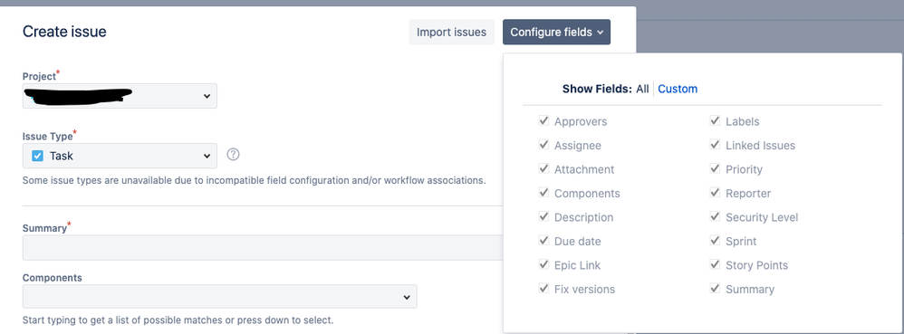Toggle the Epic Link checkbox
Image resolution: width=904 pixels, height=334 pixels.
point(543,264)
